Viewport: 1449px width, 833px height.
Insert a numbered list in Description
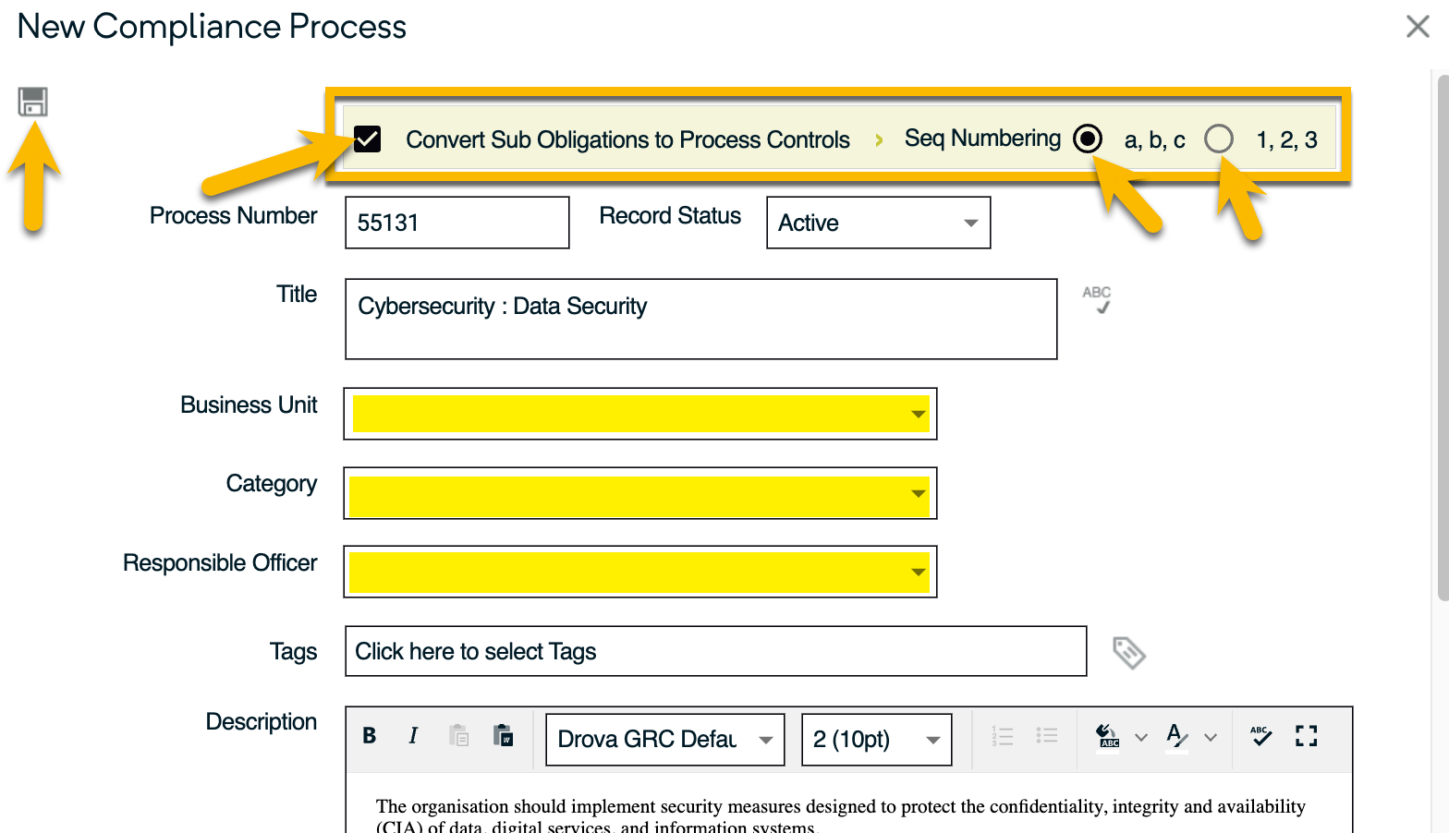(1002, 736)
